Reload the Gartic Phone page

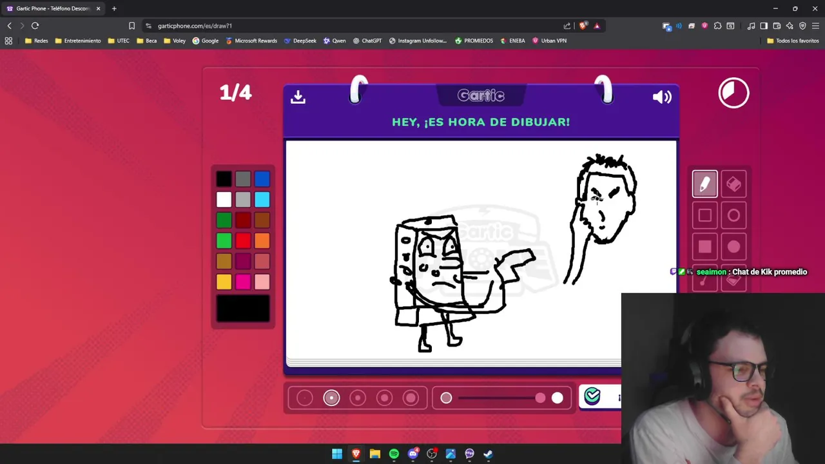(35, 26)
